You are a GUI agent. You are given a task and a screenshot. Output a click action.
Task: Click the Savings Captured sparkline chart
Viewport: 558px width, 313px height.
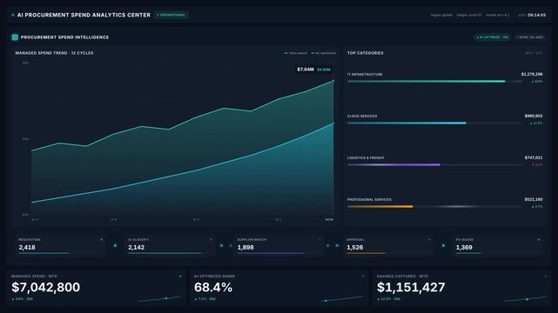(525, 298)
